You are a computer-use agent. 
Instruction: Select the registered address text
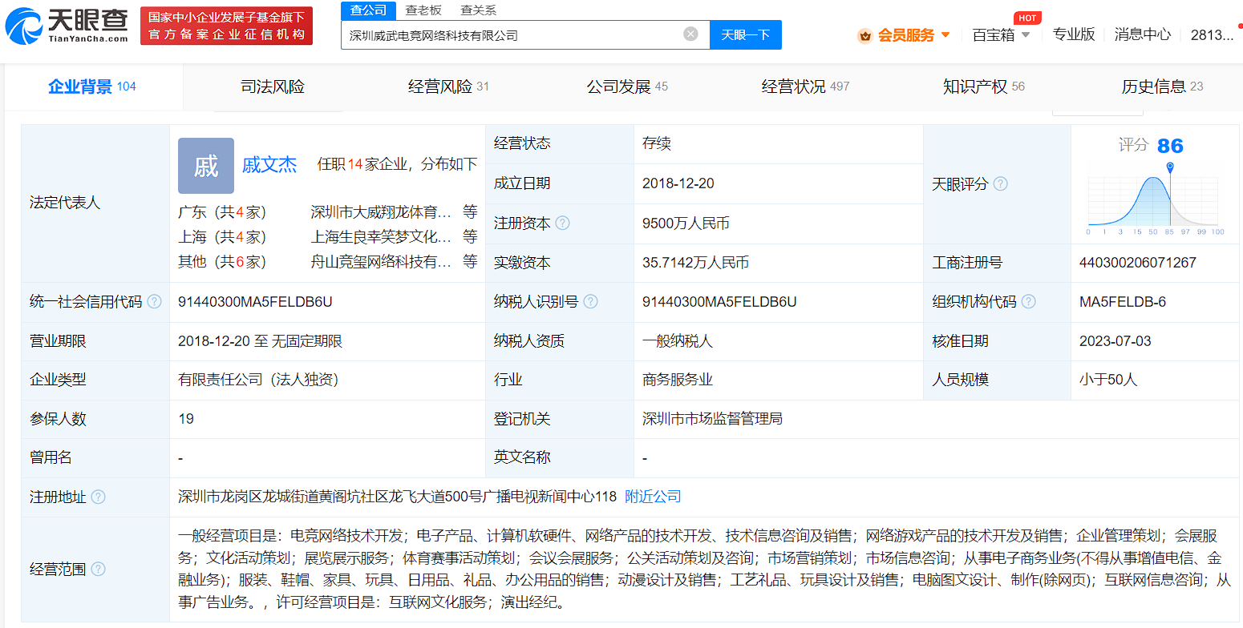398,497
